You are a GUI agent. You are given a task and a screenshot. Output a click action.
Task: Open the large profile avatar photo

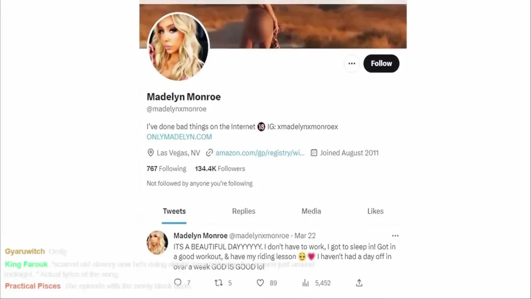coord(178,47)
